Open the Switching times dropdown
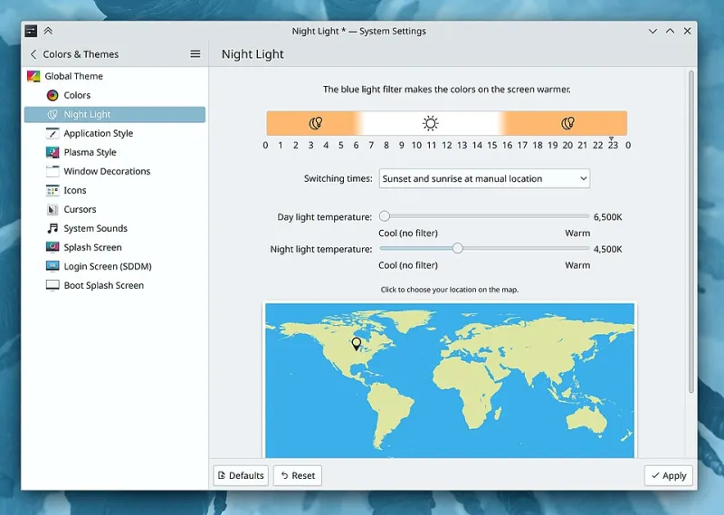Image resolution: width=724 pixels, height=515 pixels. [484, 178]
